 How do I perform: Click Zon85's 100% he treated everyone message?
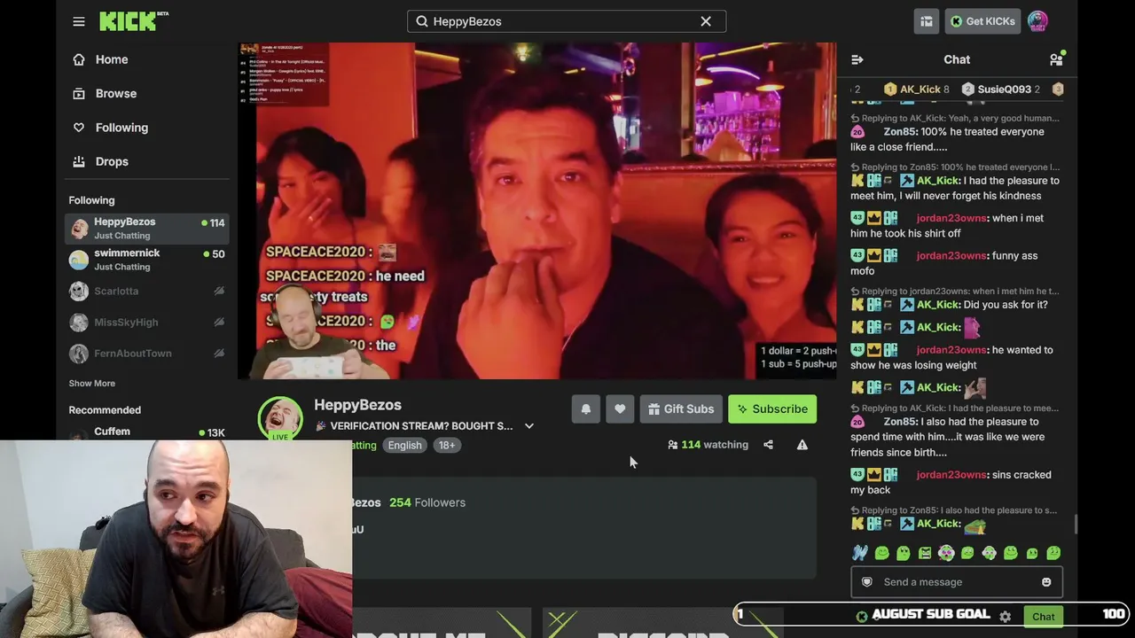click(956, 139)
